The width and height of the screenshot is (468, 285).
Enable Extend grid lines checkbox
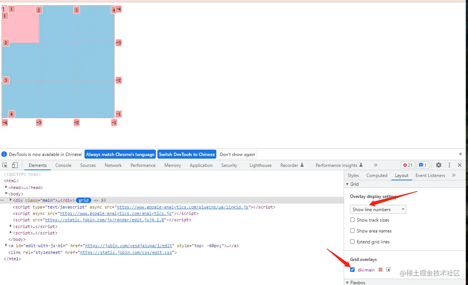click(x=352, y=241)
